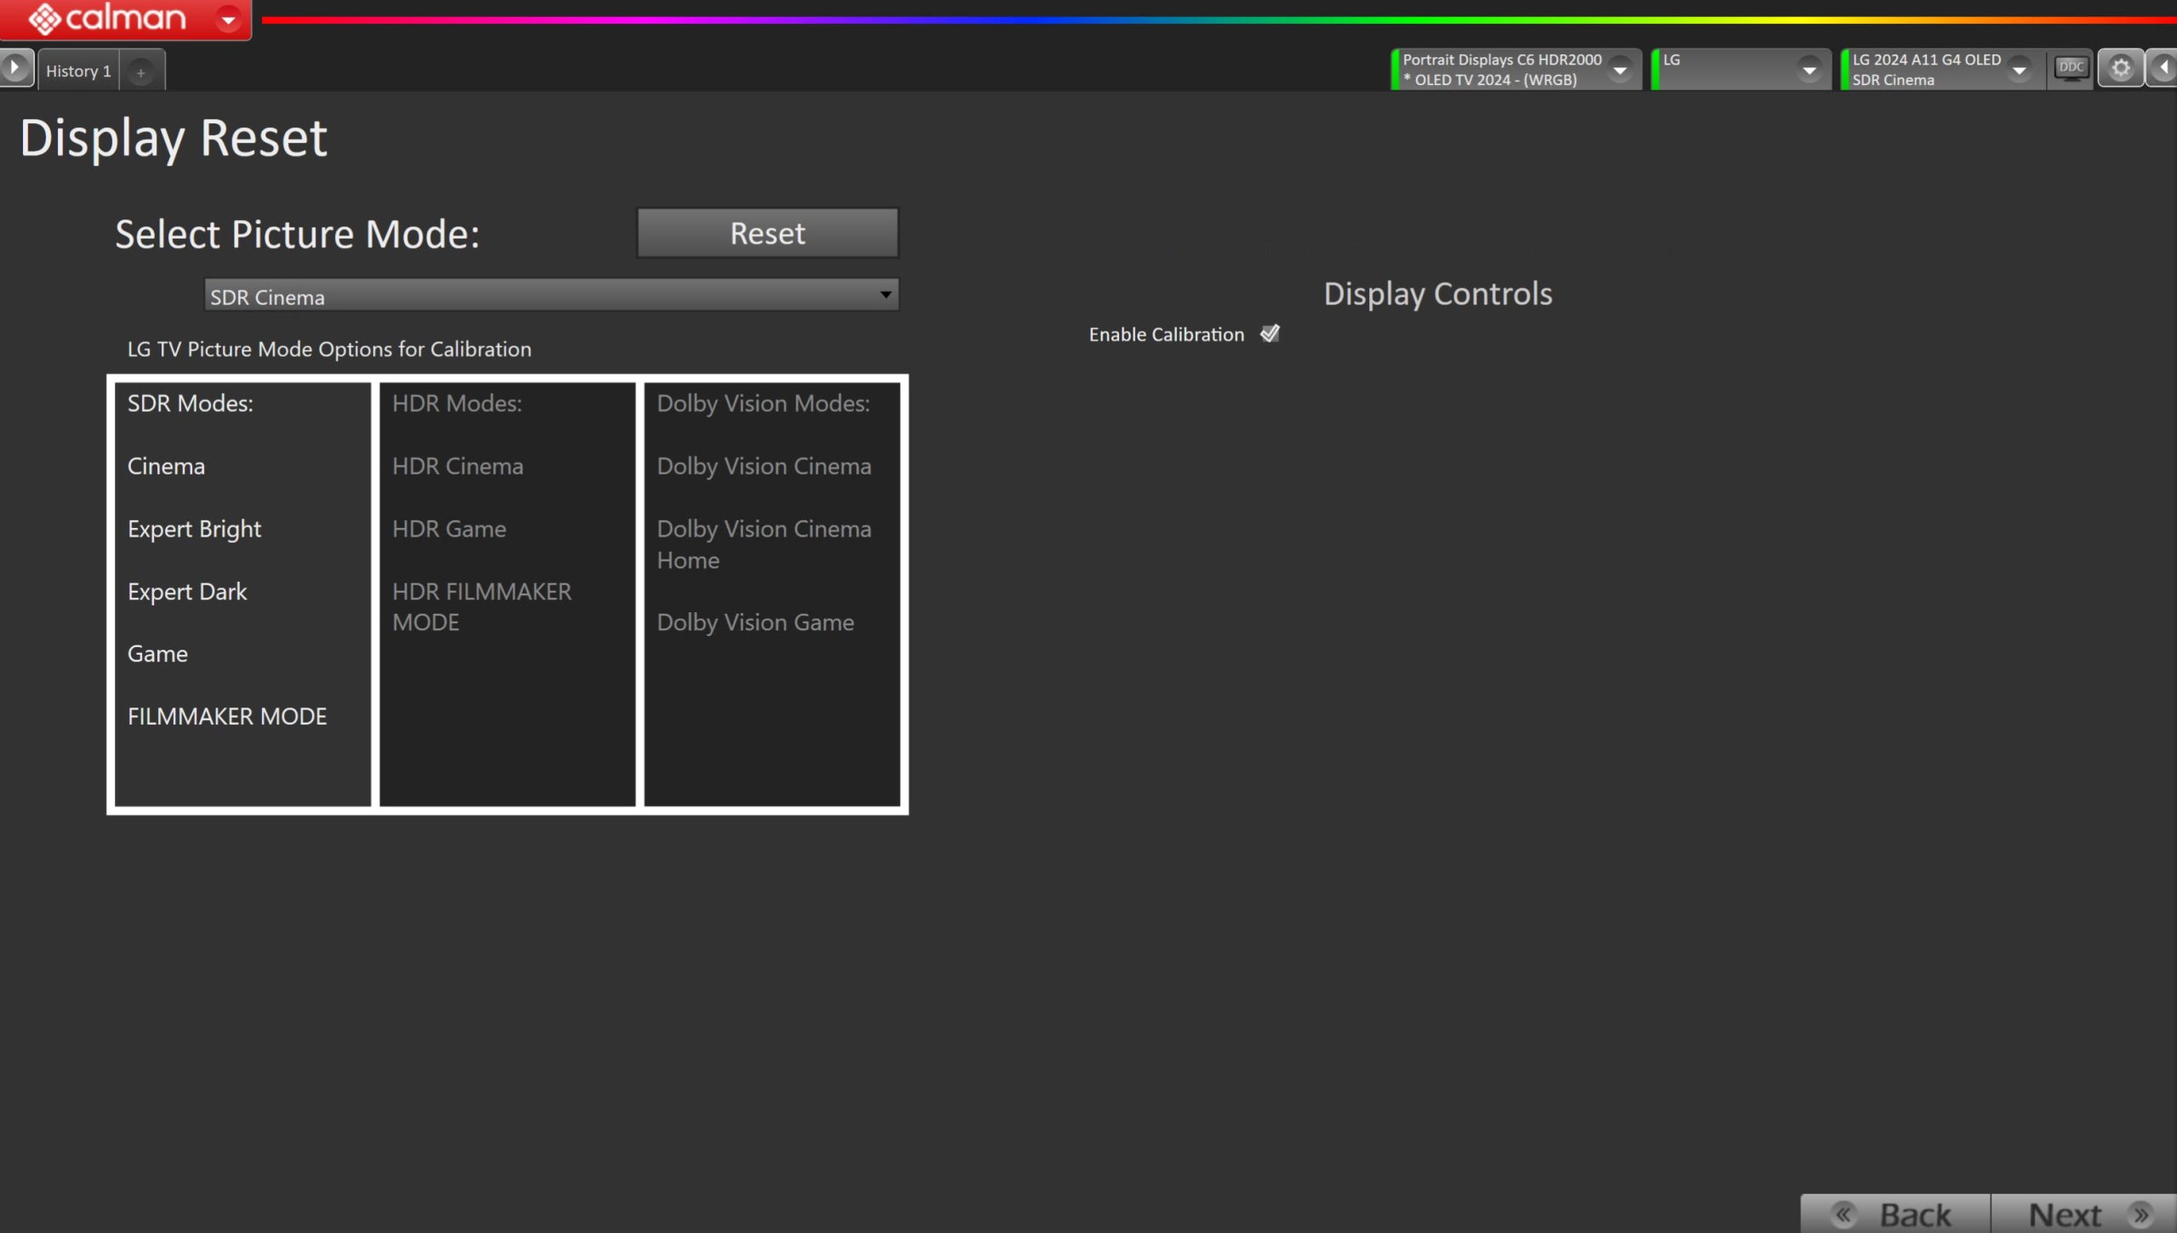Open the SDR Cinema picture mode dropdown
Viewport: 2177px width, 1233px height.
[x=551, y=296]
